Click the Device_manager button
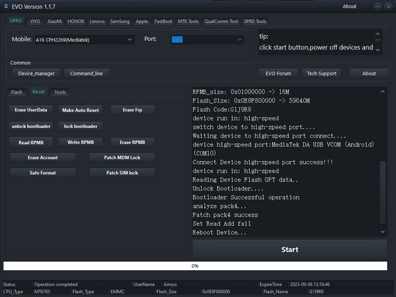The height and width of the screenshot is (297, 396). 36,73
